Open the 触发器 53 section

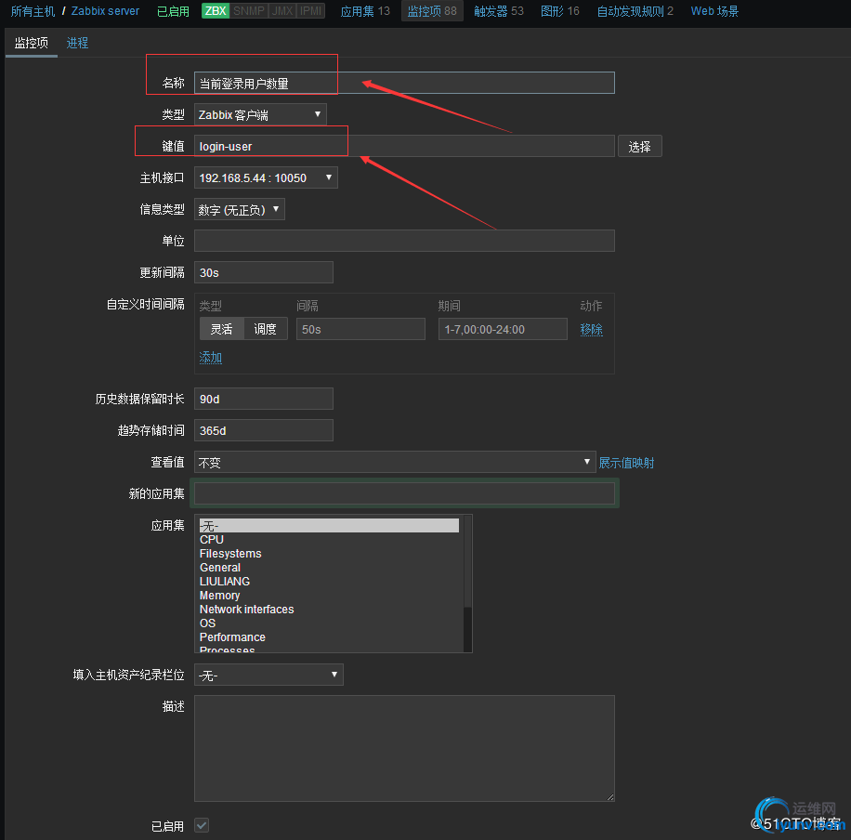click(498, 11)
